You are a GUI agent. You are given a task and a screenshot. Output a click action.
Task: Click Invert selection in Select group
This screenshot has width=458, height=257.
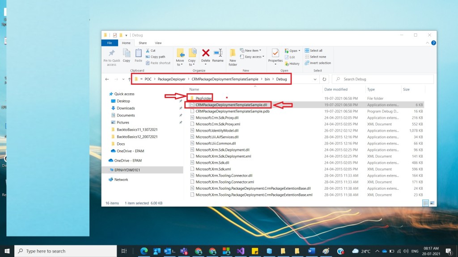tap(318, 63)
